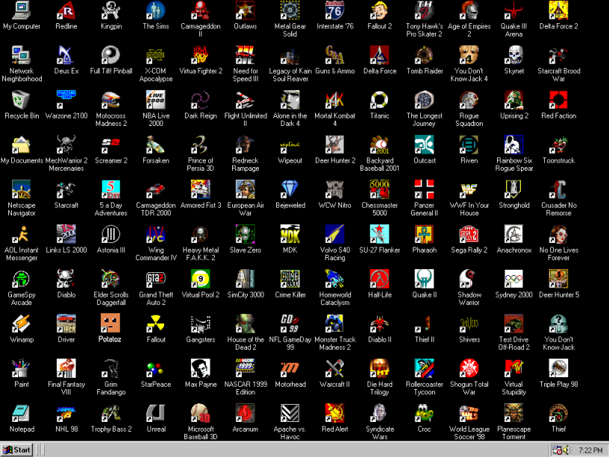Select the Toonstruck shortcut icon
Screen dimensions: 609x457
558,145
